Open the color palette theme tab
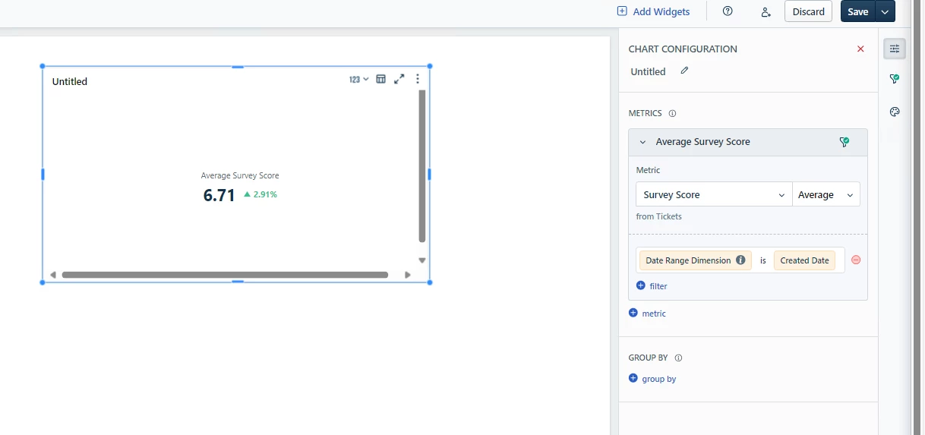This screenshot has height=435, width=925. 895,112
